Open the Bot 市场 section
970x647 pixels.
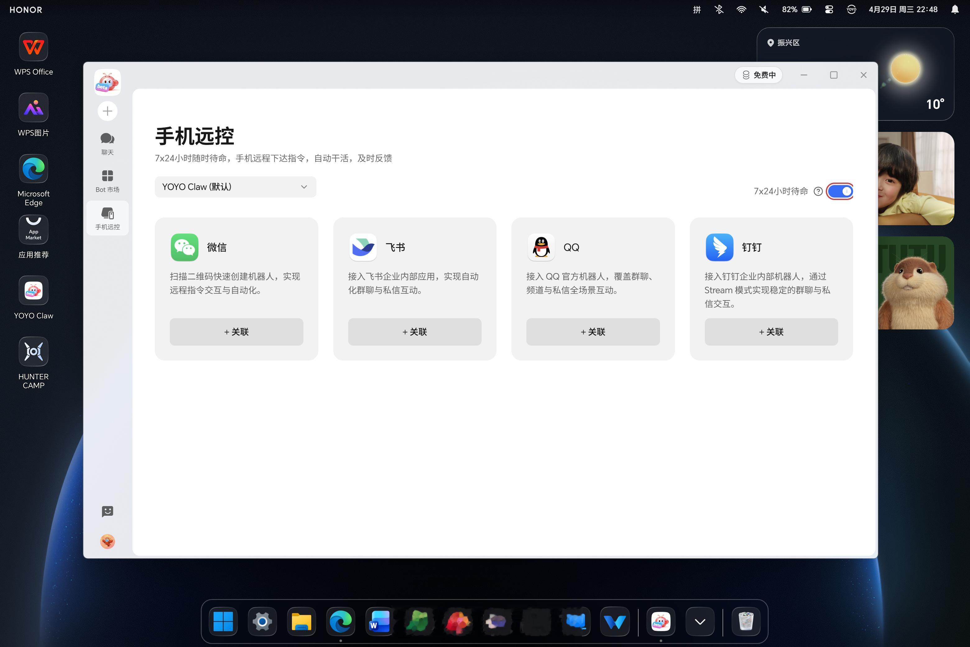tap(107, 181)
